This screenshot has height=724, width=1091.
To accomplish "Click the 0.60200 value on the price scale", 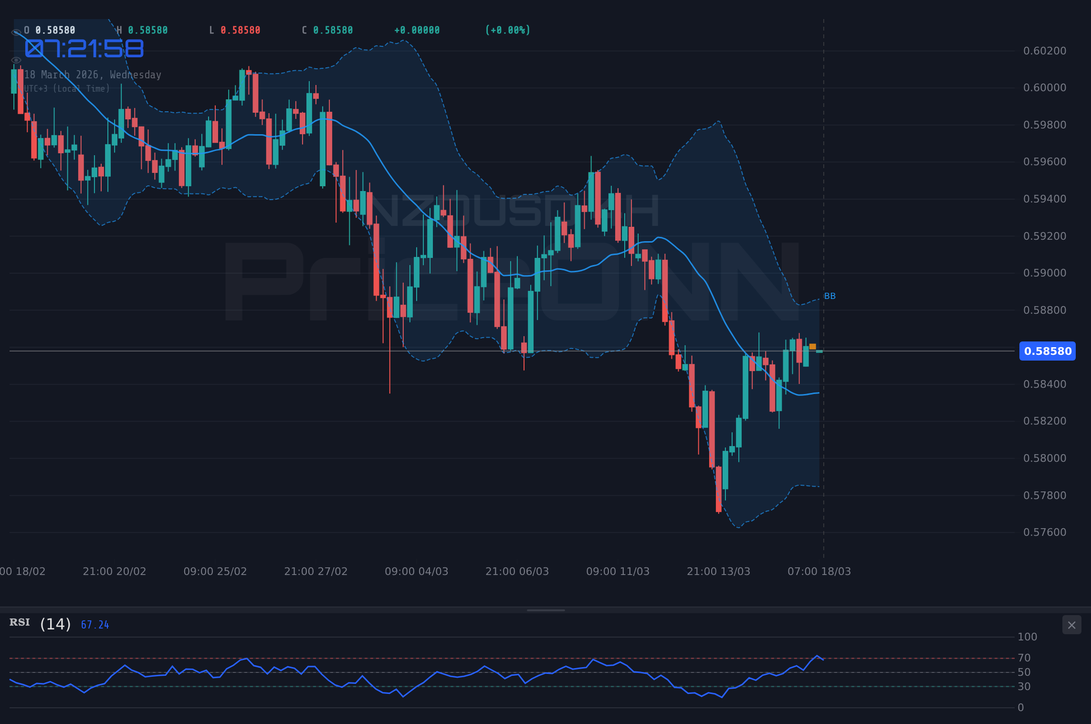I will click(1042, 51).
